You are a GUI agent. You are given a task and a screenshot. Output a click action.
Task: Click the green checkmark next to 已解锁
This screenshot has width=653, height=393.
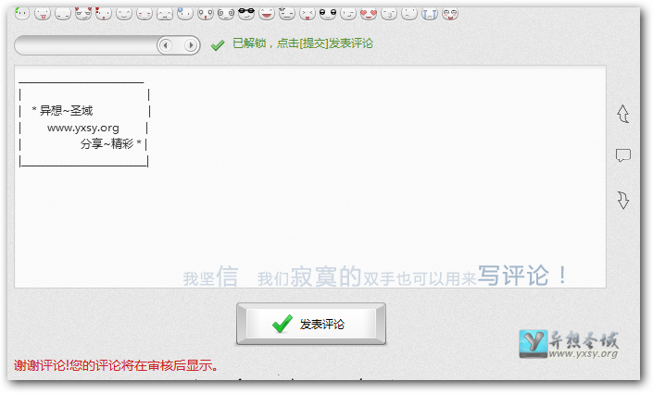click(x=218, y=44)
